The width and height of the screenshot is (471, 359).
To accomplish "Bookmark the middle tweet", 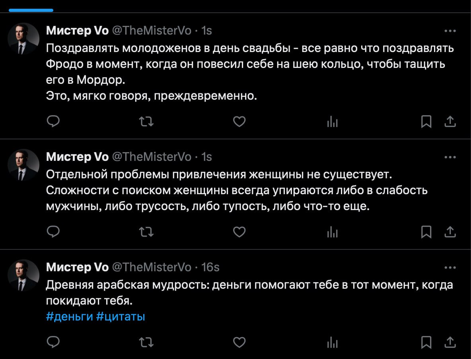I will pos(426,232).
